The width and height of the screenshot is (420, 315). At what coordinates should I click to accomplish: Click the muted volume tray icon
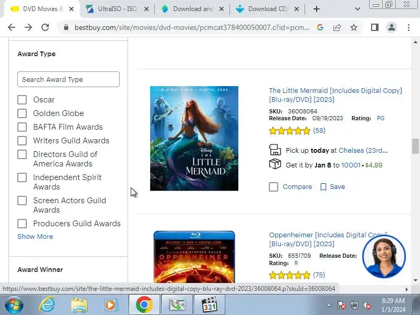(x=366, y=305)
